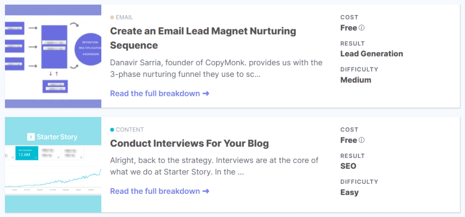465x217 pixels.
Task: Open the 'Conduct Interviews For Your Blog' title
Action: click(x=189, y=143)
